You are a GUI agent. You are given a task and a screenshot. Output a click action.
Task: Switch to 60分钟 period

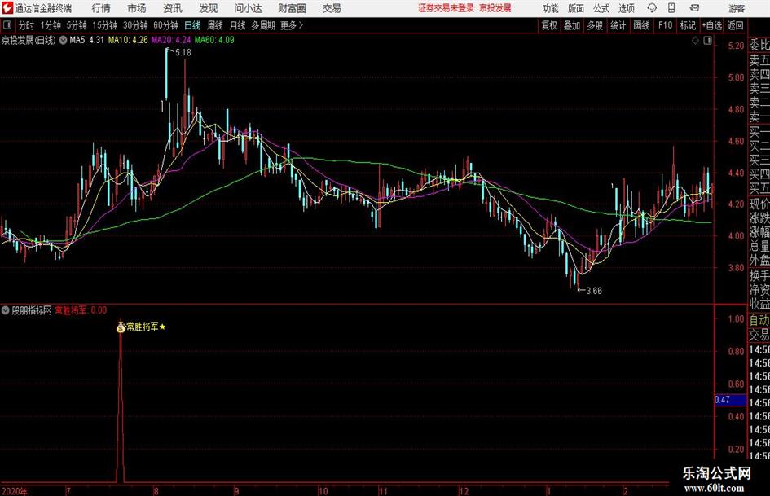point(166,25)
